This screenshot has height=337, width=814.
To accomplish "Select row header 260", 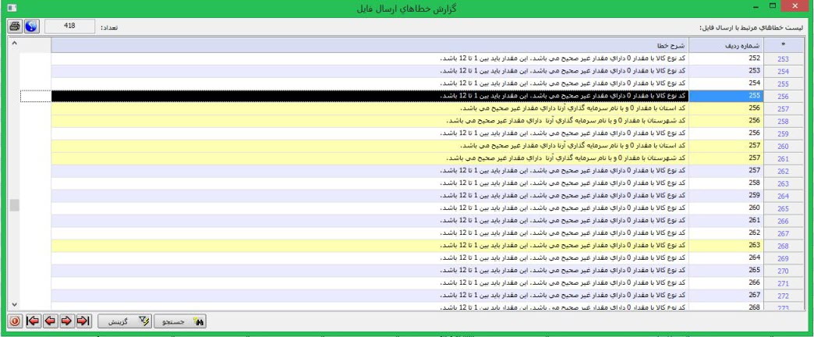I will coord(782,146).
